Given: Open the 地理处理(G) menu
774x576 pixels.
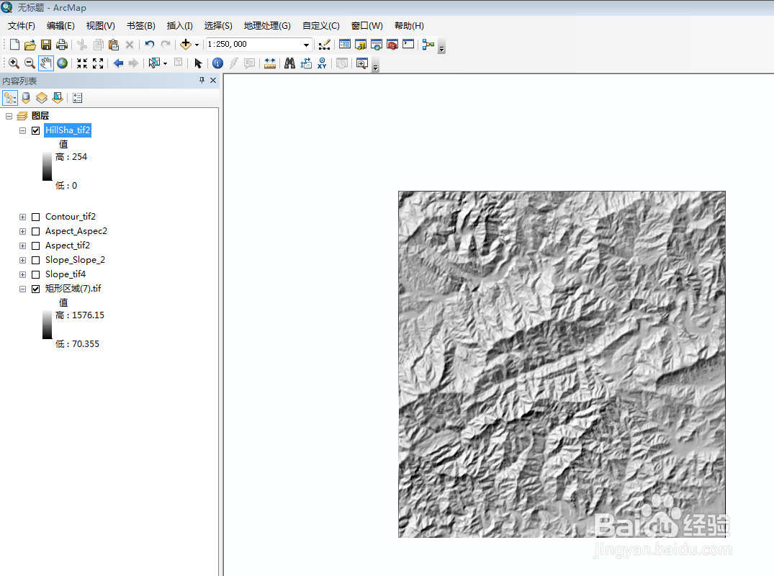Looking at the screenshot, I should coord(267,26).
